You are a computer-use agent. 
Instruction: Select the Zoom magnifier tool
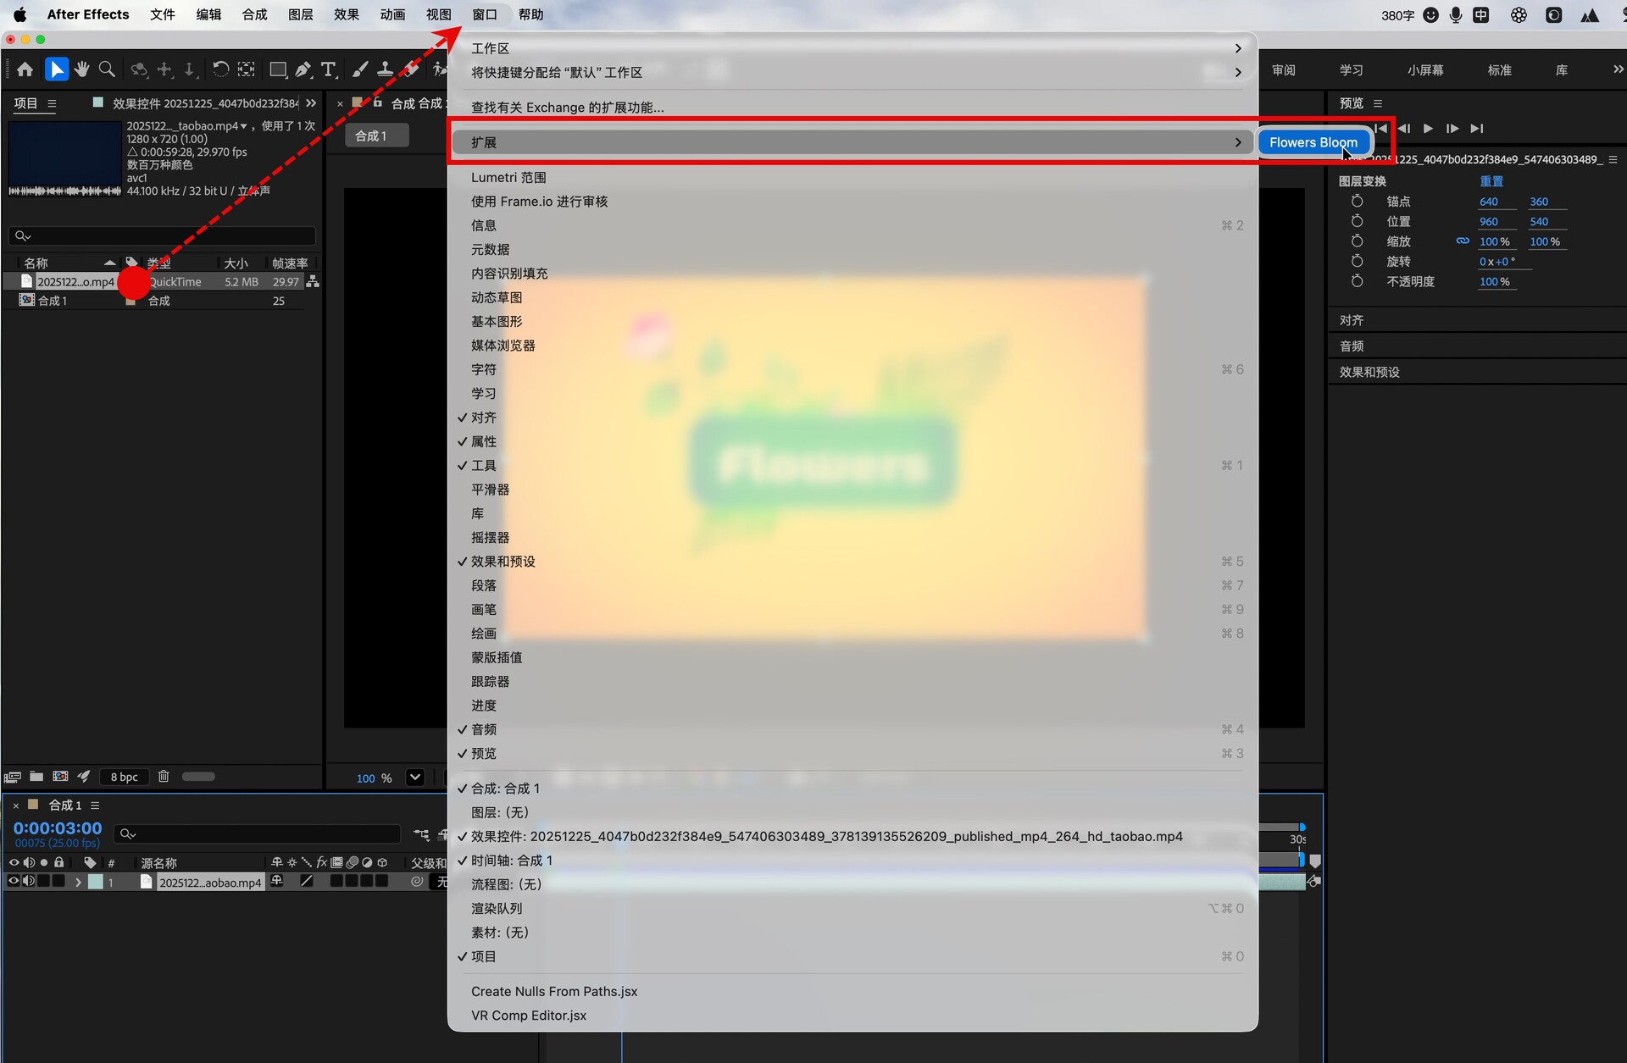(107, 69)
